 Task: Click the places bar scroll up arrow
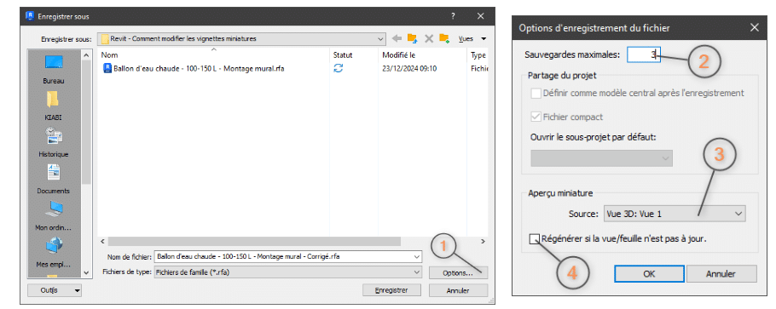point(86,55)
